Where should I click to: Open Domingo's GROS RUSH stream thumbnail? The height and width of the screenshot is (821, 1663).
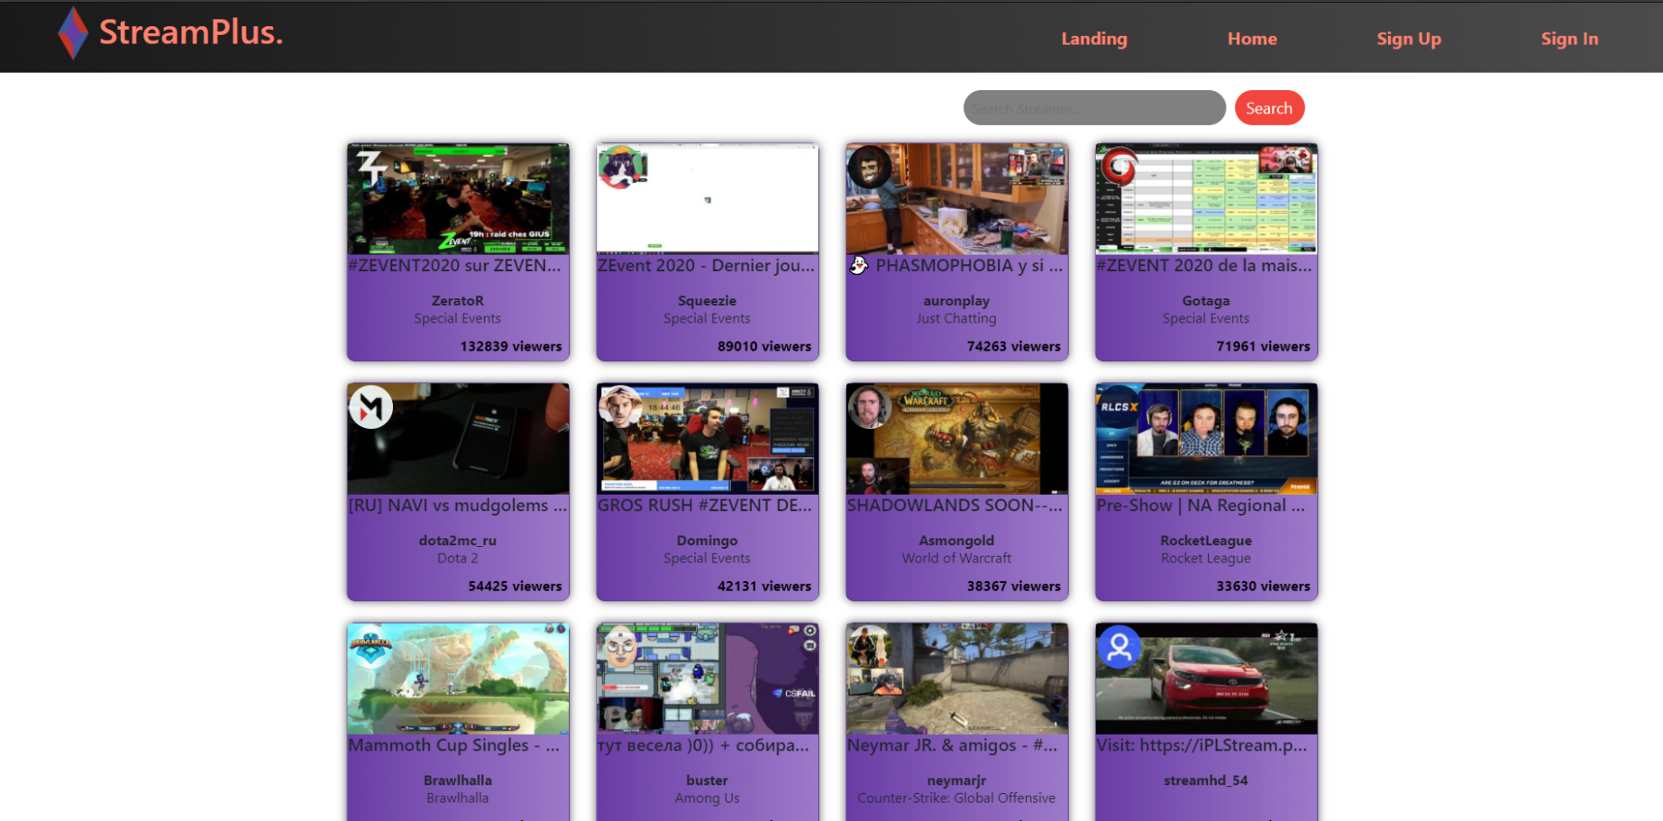click(708, 438)
